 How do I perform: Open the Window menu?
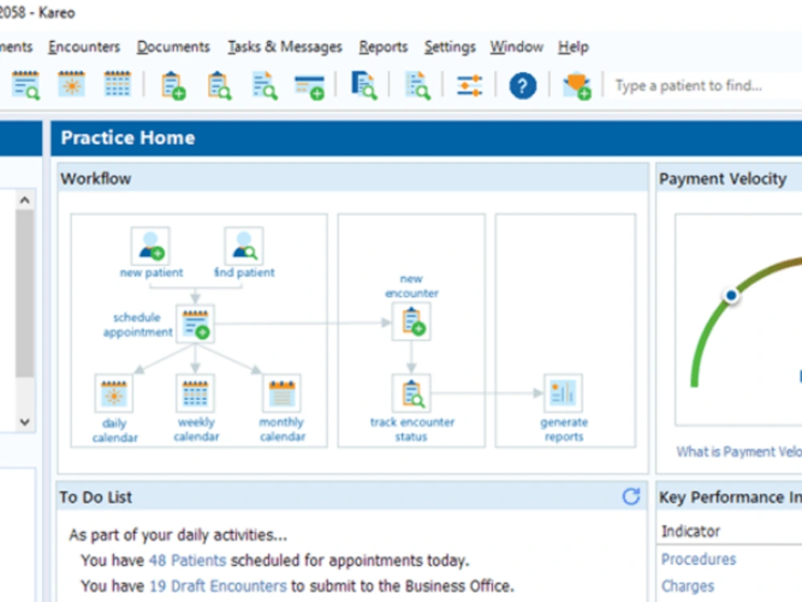(x=516, y=47)
